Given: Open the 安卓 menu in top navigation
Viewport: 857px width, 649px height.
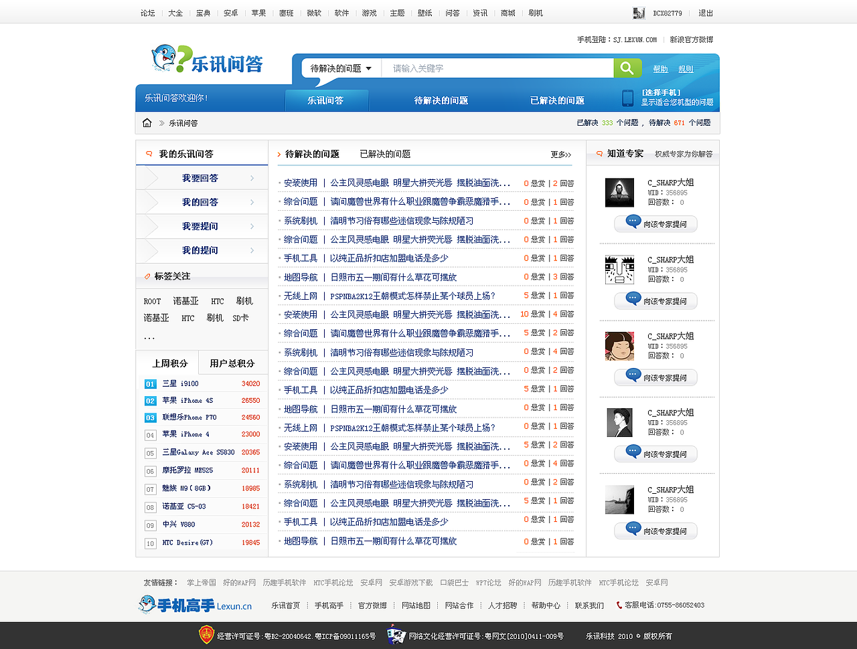Looking at the screenshot, I should (x=230, y=12).
